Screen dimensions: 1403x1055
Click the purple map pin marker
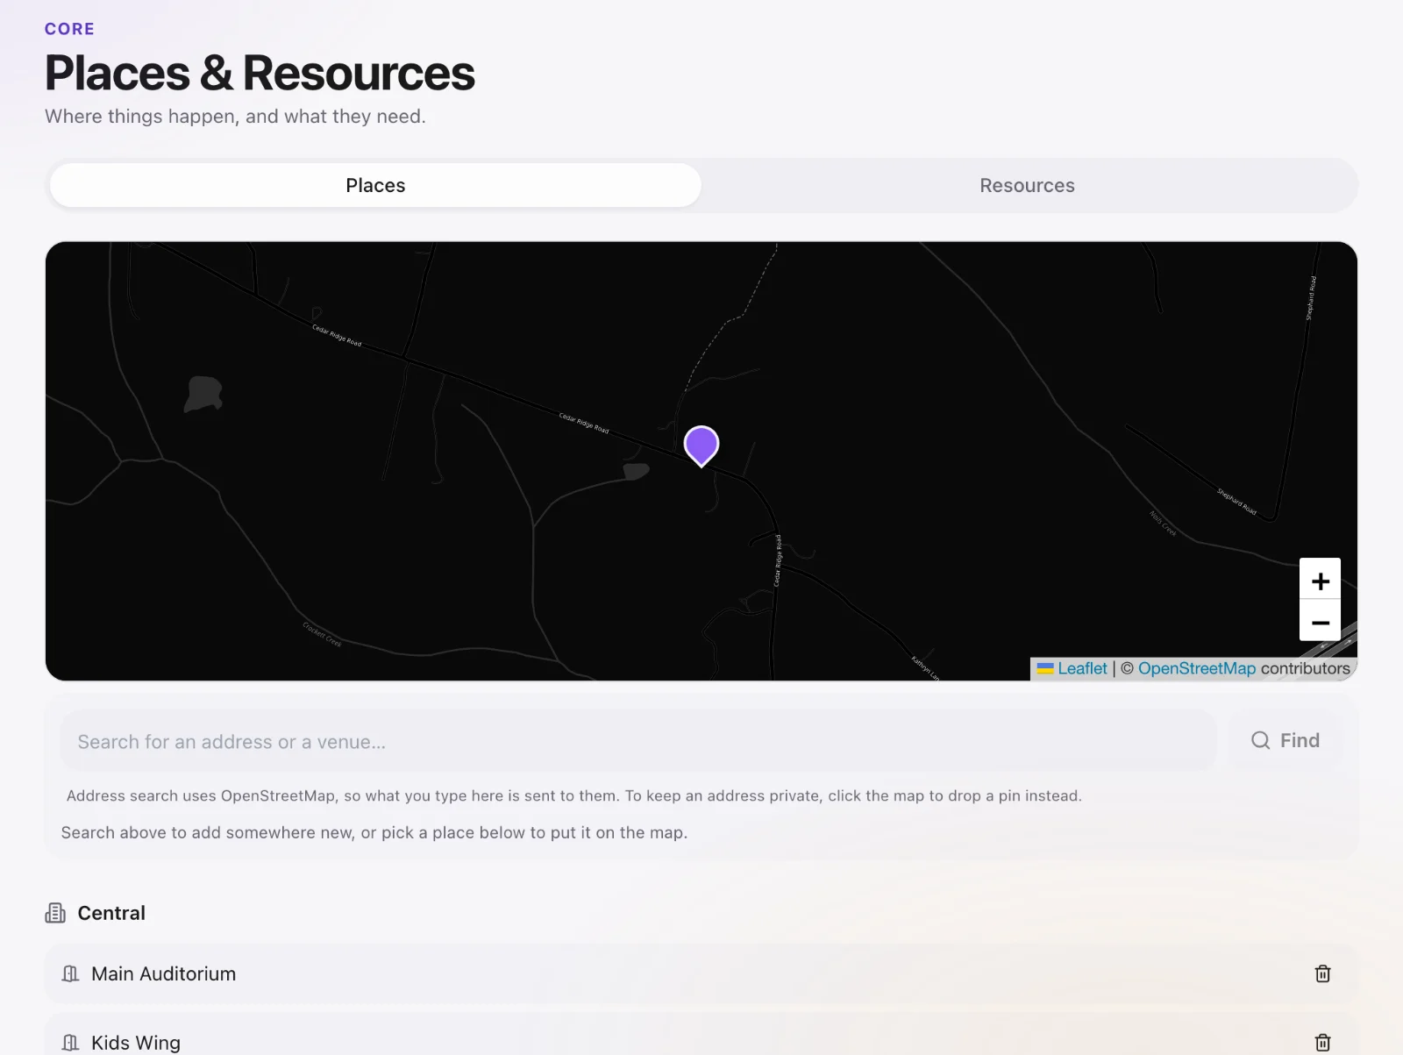tap(701, 446)
